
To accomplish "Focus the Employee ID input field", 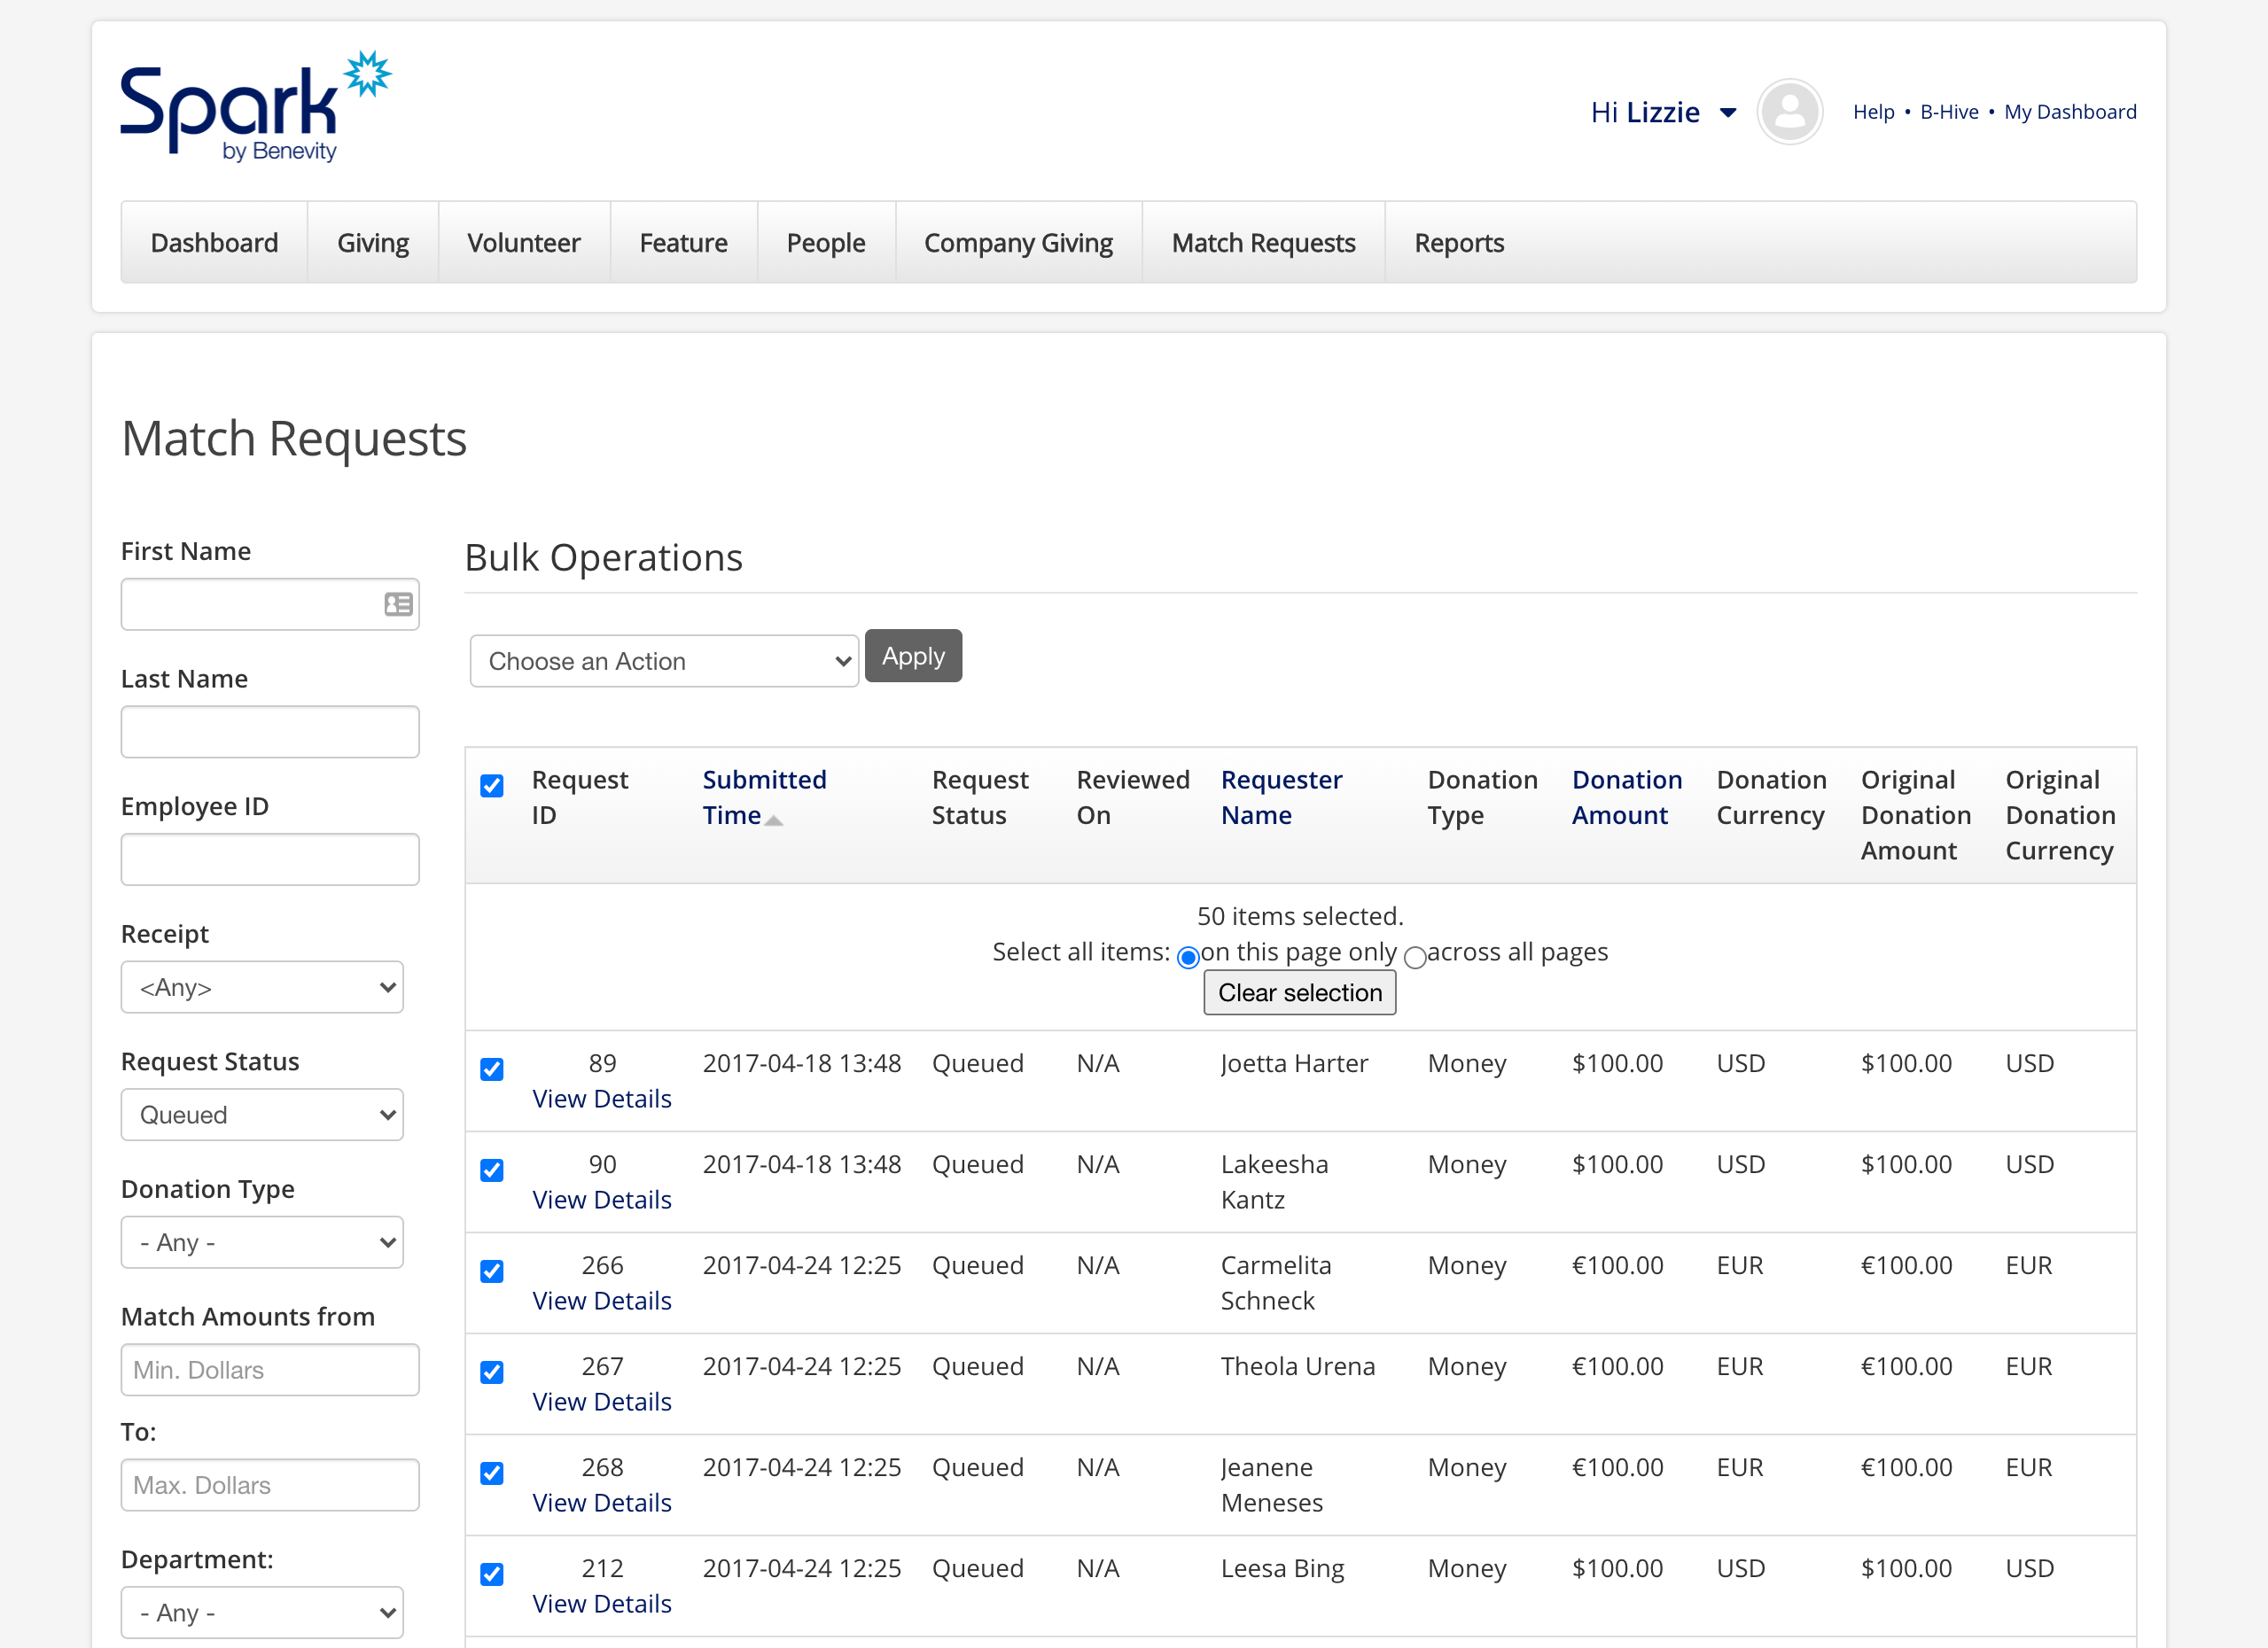I will [270, 859].
